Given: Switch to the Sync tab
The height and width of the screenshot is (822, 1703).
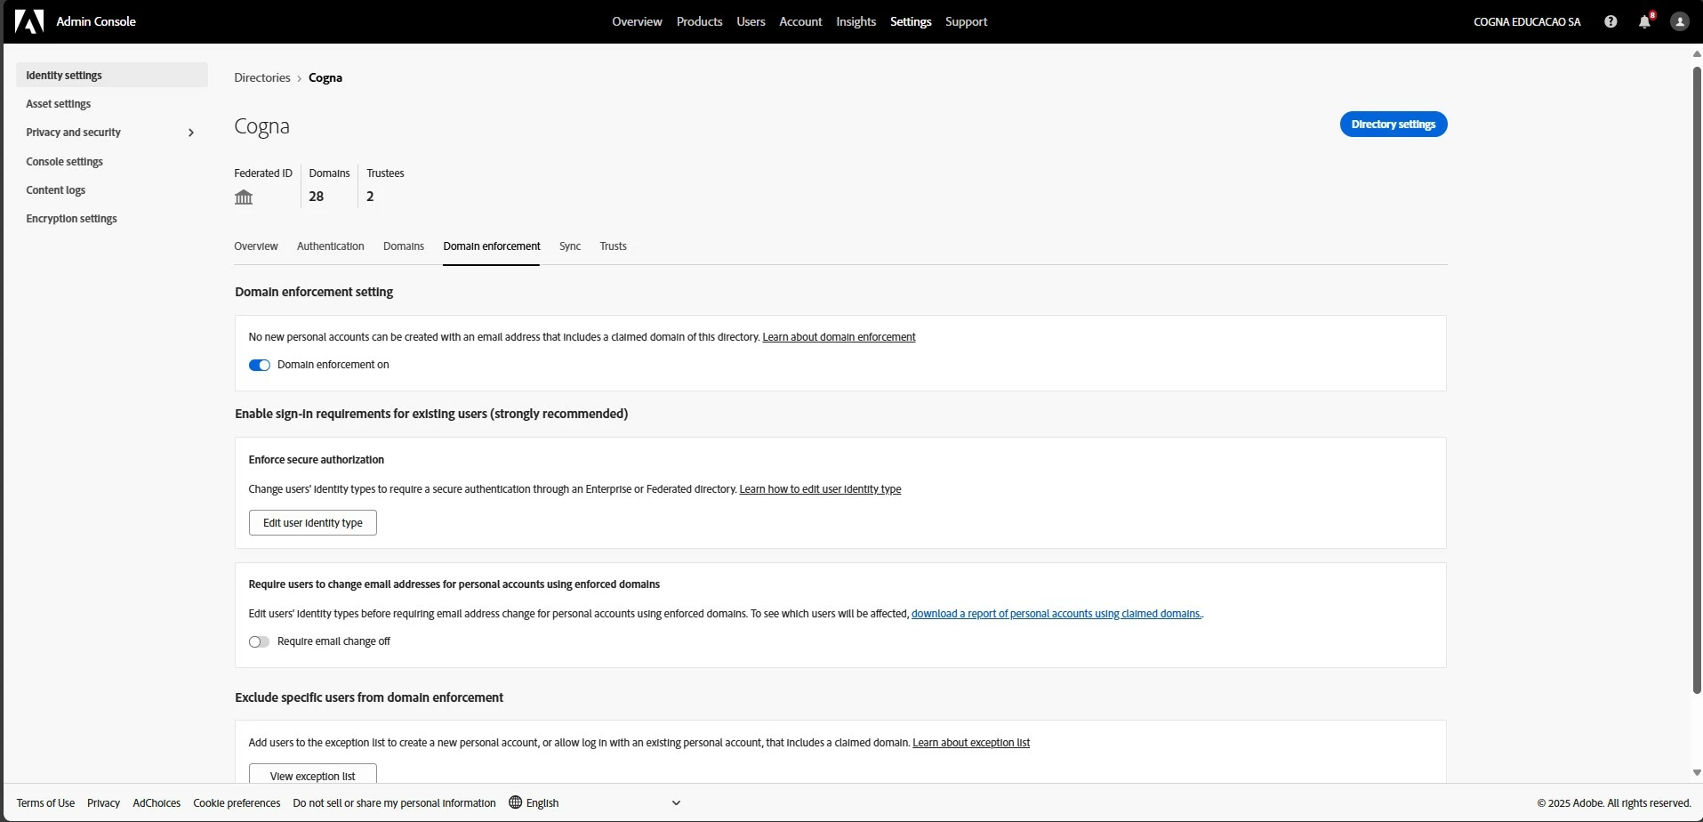Looking at the screenshot, I should tap(570, 246).
